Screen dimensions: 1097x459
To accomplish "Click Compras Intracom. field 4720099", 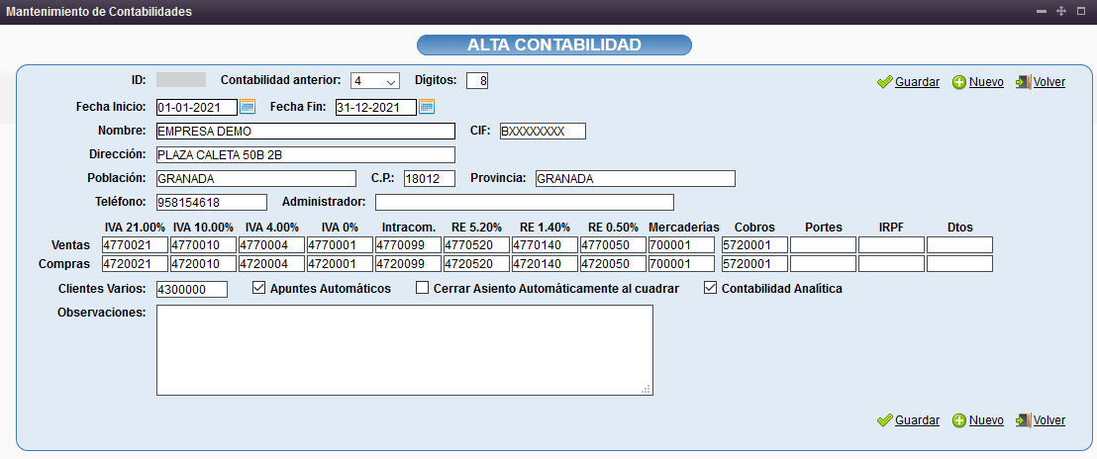I will (409, 264).
